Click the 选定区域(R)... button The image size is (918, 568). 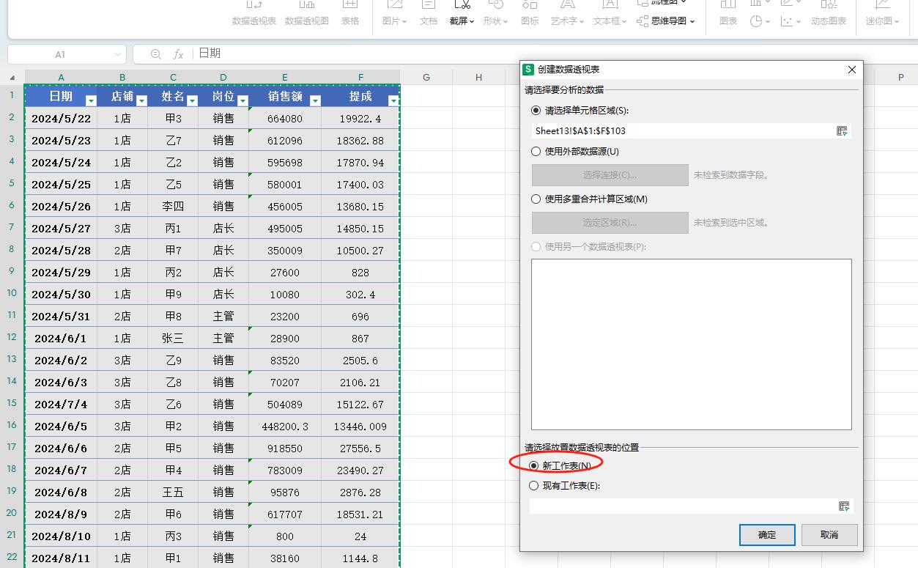click(610, 223)
